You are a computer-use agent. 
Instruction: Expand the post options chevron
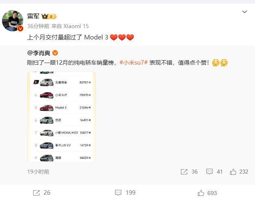click(x=244, y=12)
